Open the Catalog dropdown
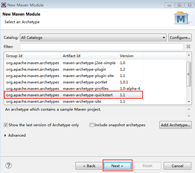The image size is (195, 173). (93, 38)
